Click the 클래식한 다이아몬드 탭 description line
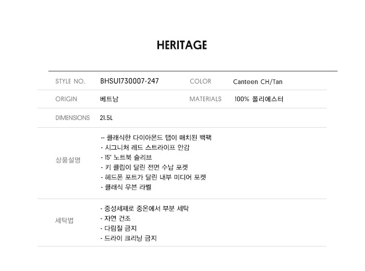 156,138
